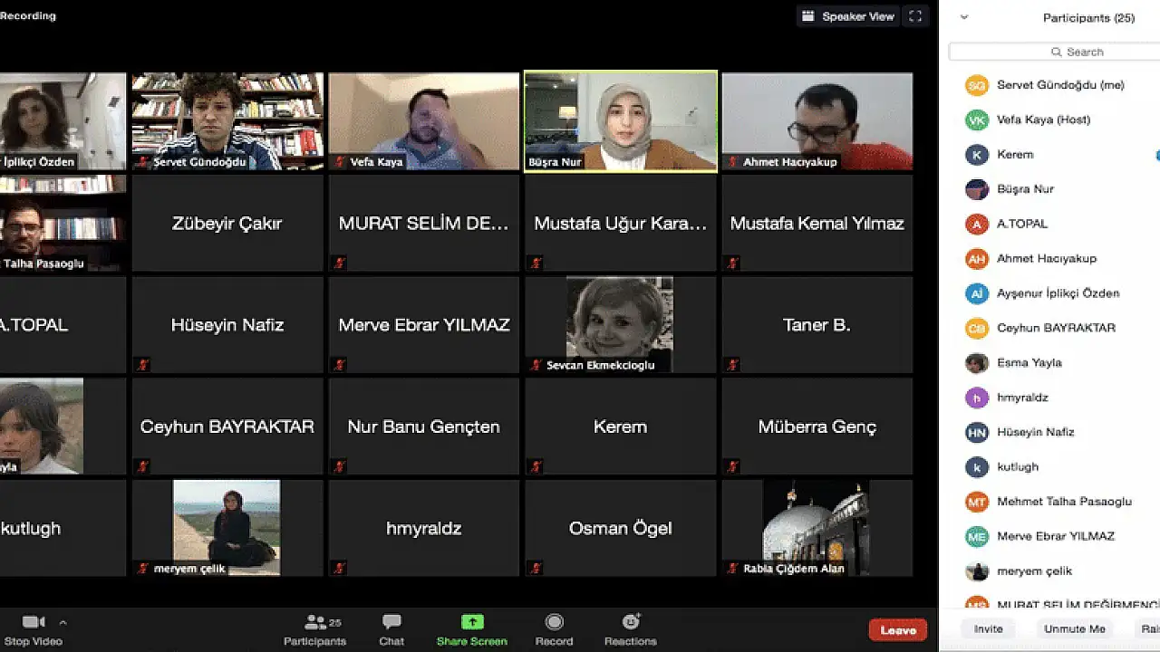This screenshot has width=1160, height=652.
Task: Switch layout using Speaker View button
Action: tap(848, 16)
